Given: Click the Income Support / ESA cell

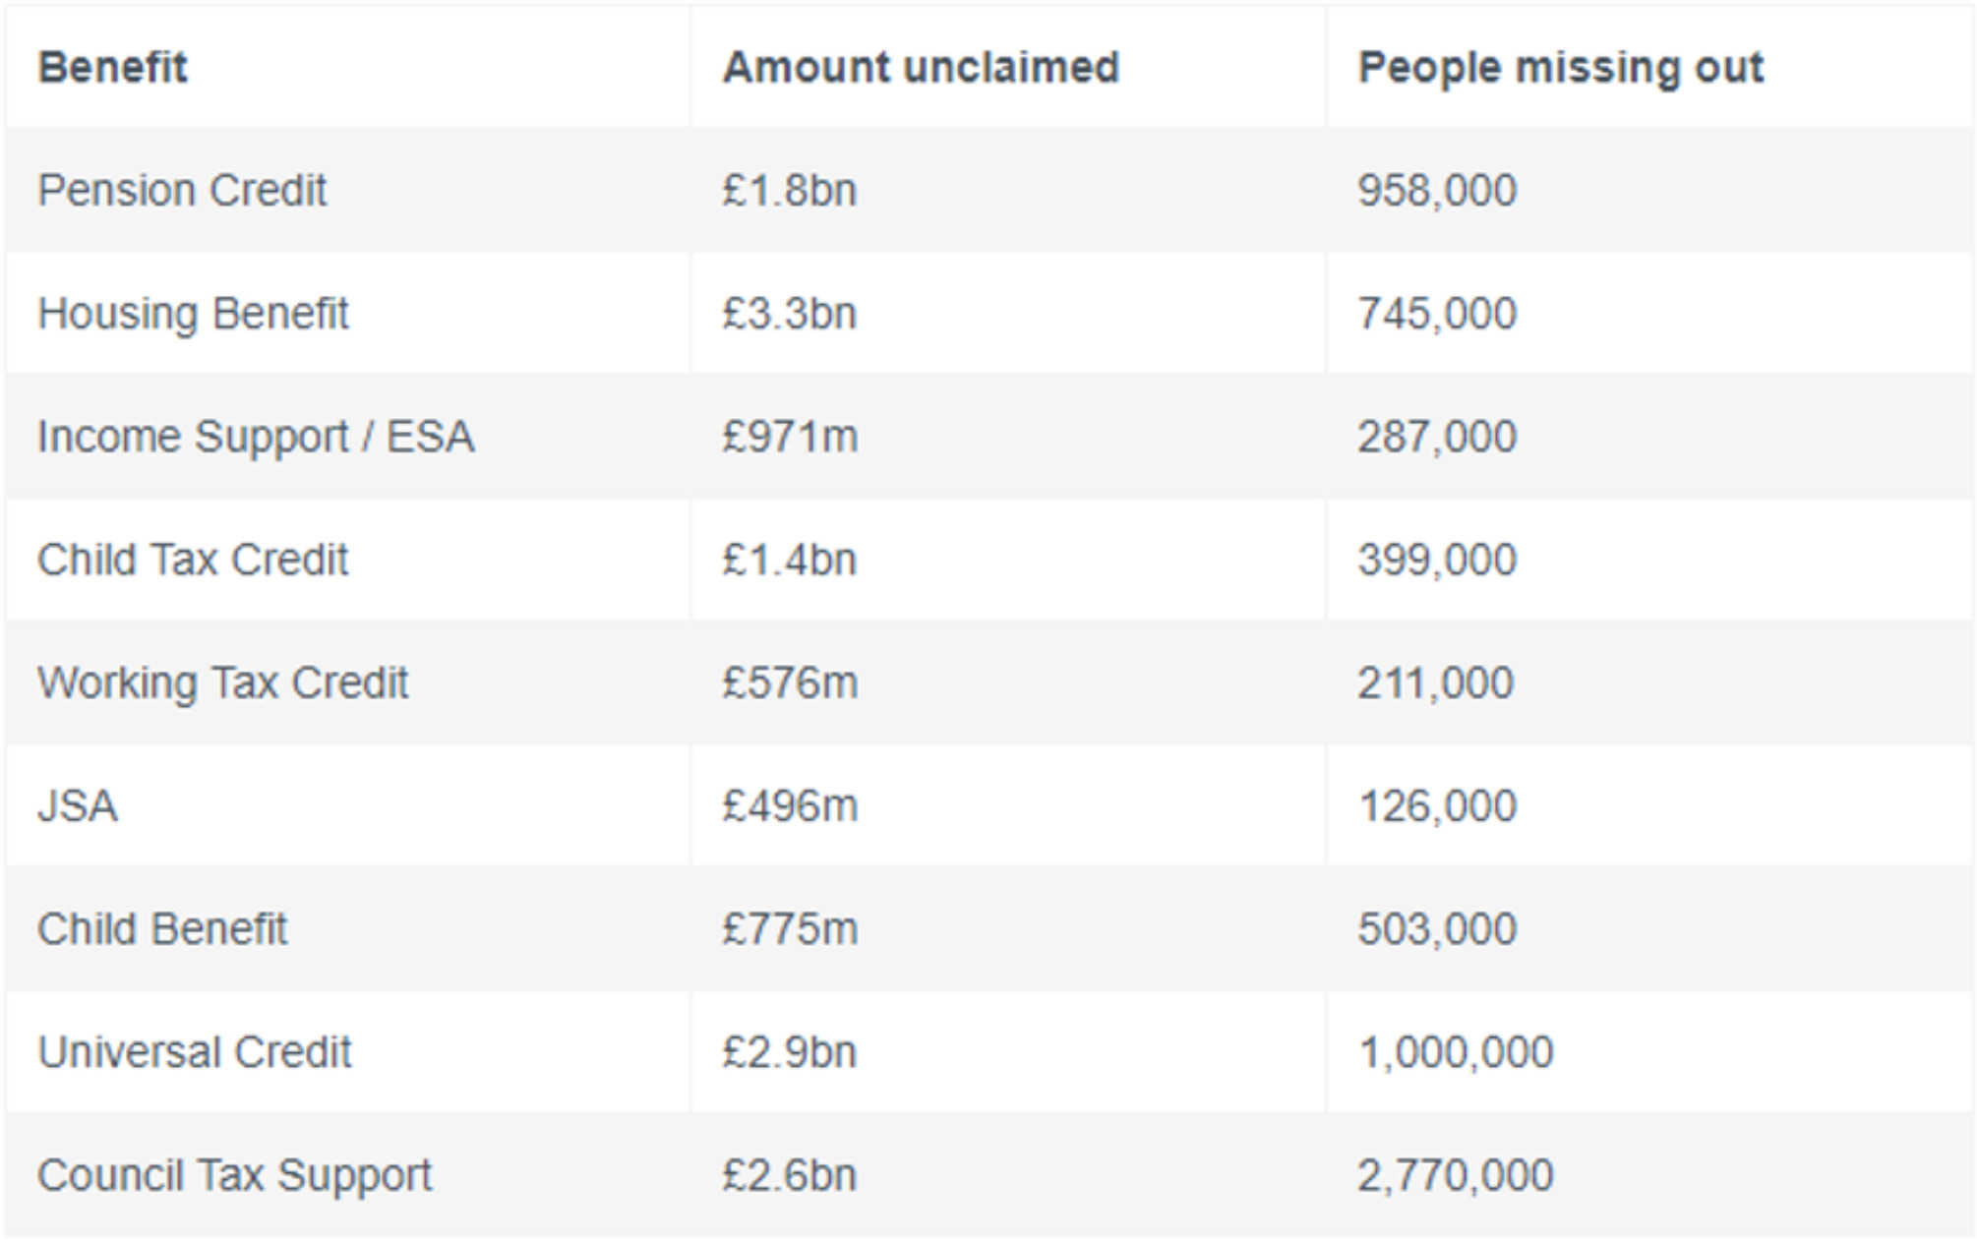Looking at the screenshot, I should [x=256, y=437].
